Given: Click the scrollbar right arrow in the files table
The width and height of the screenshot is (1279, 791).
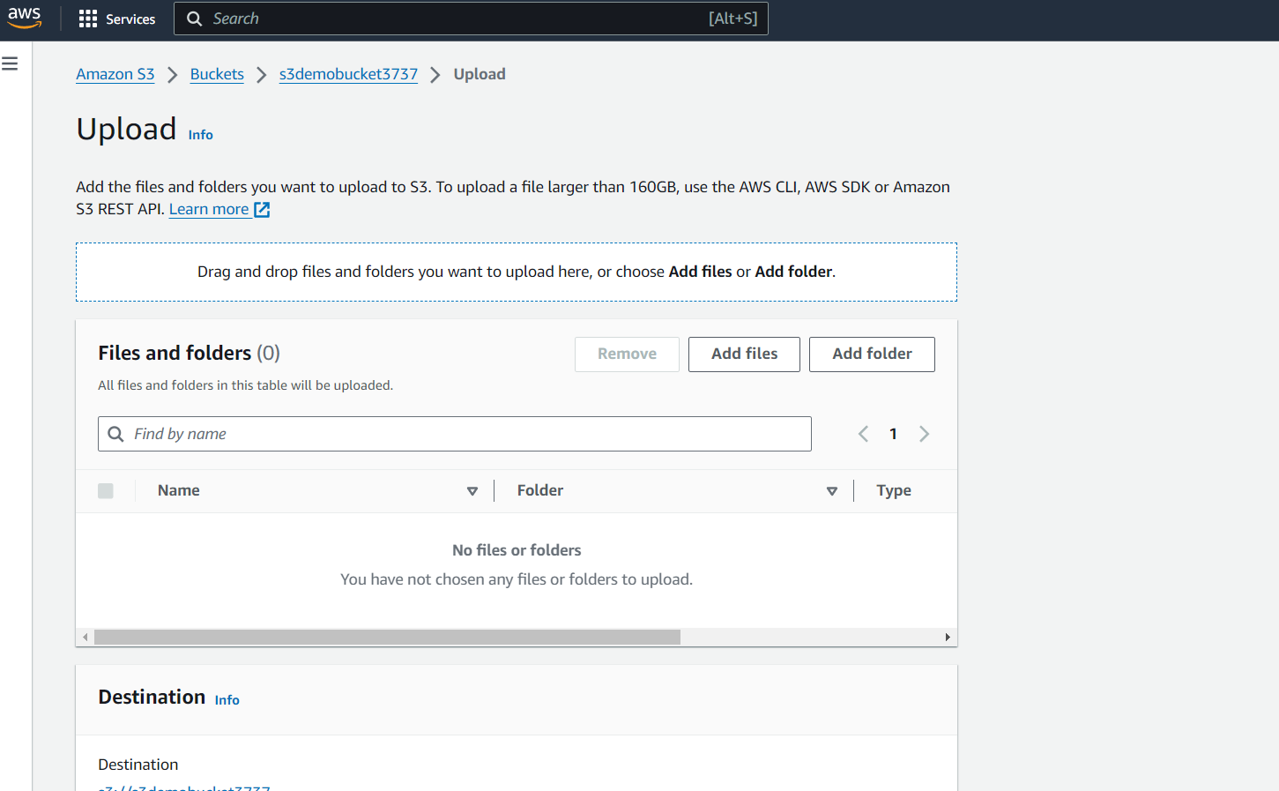Looking at the screenshot, I should pos(948,637).
